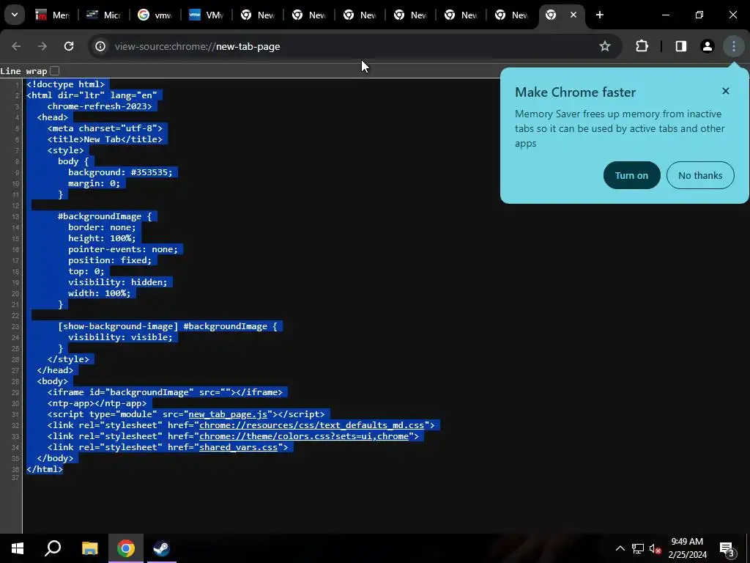750x563 pixels.
Task: Enable the Line wrap checkbox
Action: pos(55,71)
